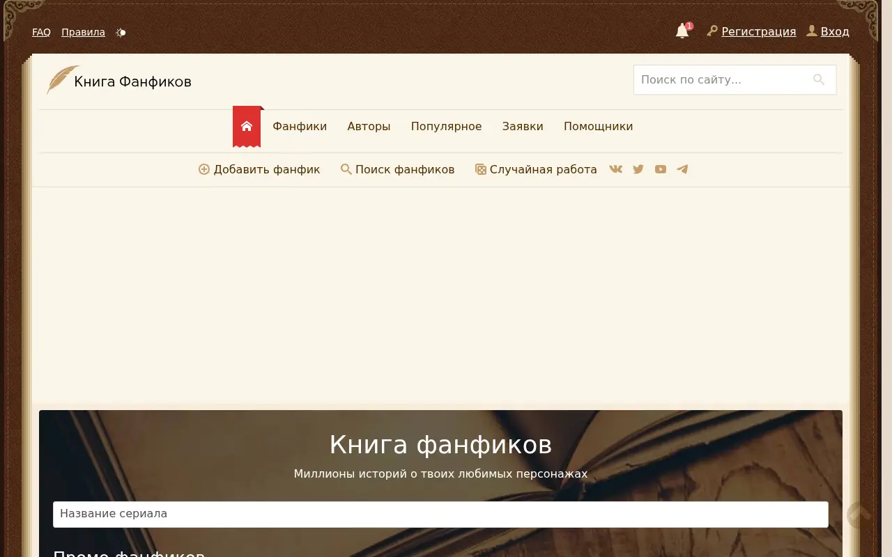Open the Заявки menu item
This screenshot has width=892, height=557.
523,126
